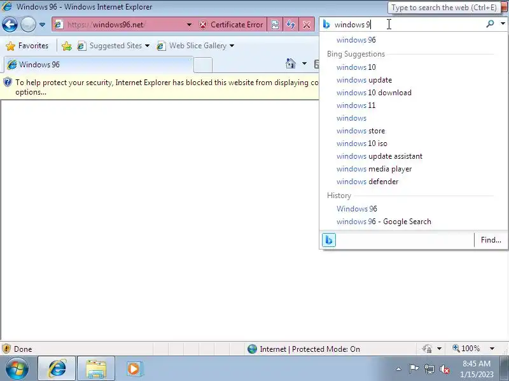Open the Windows Start orb
This screenshot has height=381, width=509.
(x=17, y=369)
